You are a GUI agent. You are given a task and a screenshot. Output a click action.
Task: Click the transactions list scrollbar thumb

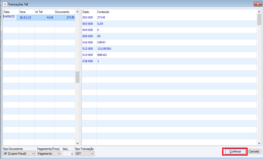coord(77,77)
